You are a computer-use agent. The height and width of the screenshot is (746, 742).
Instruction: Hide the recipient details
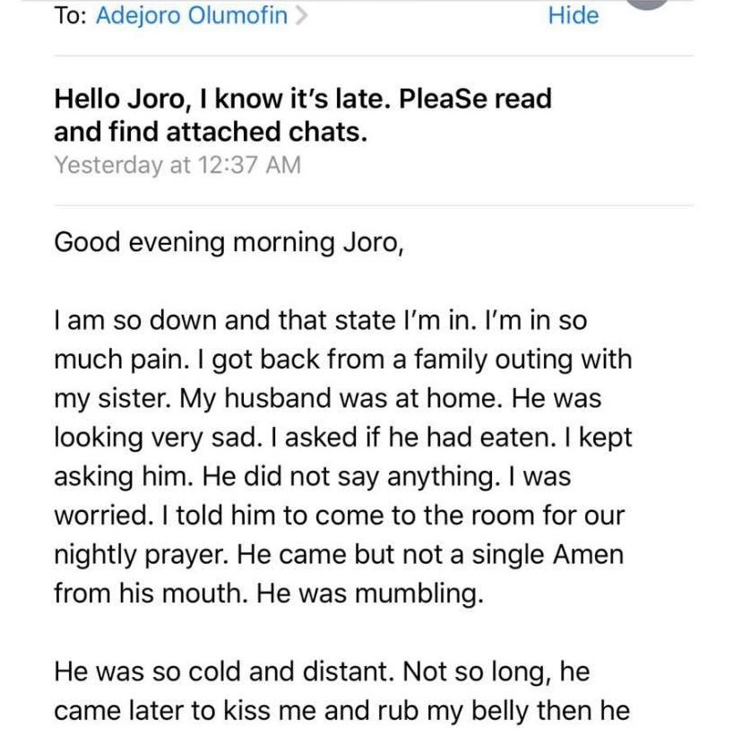[x=574, y=16]
